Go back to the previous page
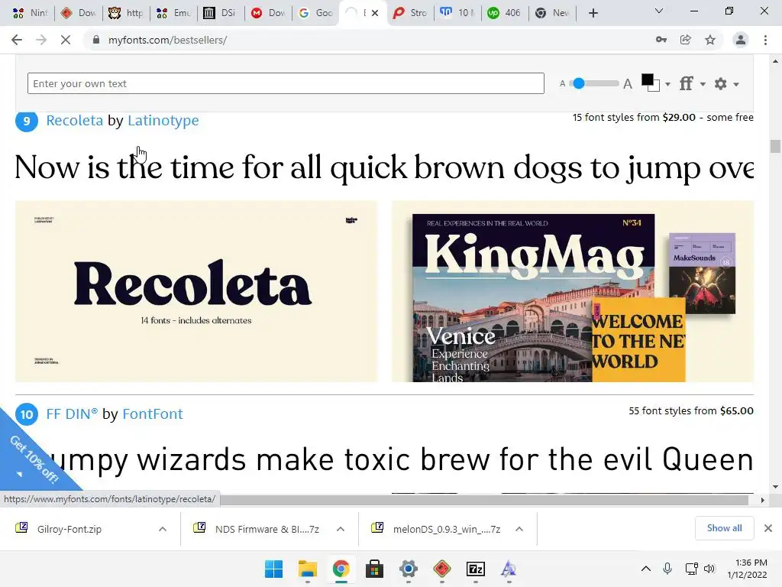 17,40
